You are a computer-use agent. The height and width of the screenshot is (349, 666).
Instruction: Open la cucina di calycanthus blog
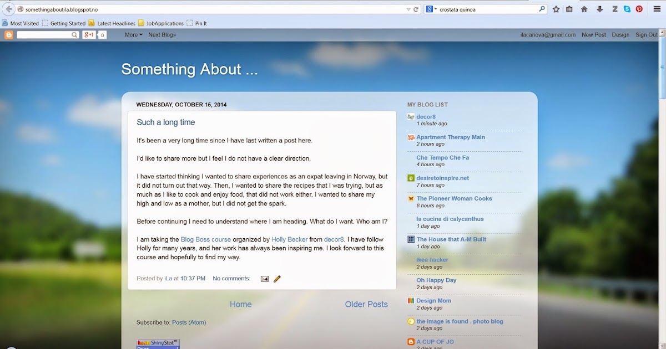pyautogui.click(x=450, y=219)
